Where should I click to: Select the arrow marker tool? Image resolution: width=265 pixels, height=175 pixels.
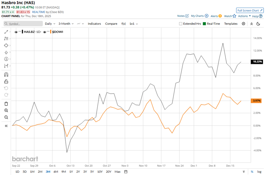pyautogui.click(x=6, y=52)
